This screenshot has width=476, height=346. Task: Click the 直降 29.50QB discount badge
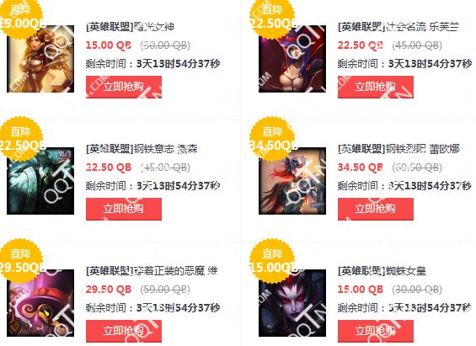21,260
